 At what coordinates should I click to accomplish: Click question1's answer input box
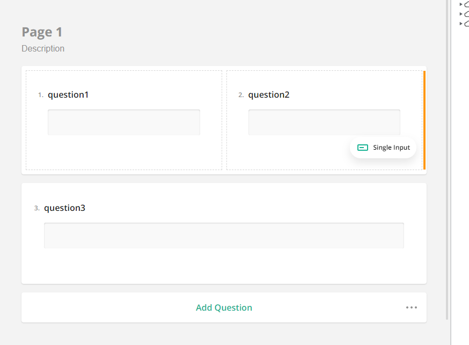coord(123,122)
